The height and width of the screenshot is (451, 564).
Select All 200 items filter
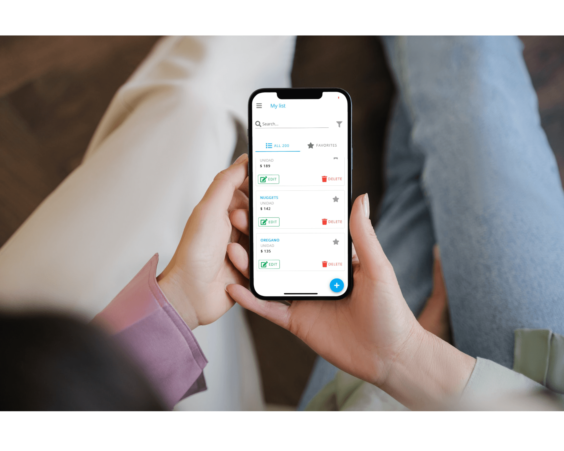coord(278,145)
